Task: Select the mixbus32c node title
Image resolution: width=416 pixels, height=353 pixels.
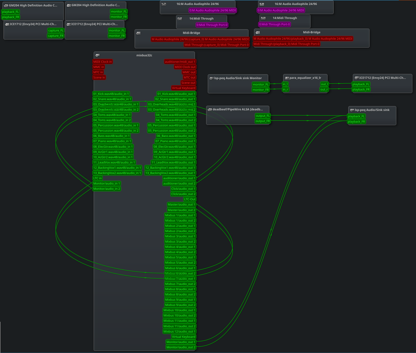Action: tap(144, 55)
